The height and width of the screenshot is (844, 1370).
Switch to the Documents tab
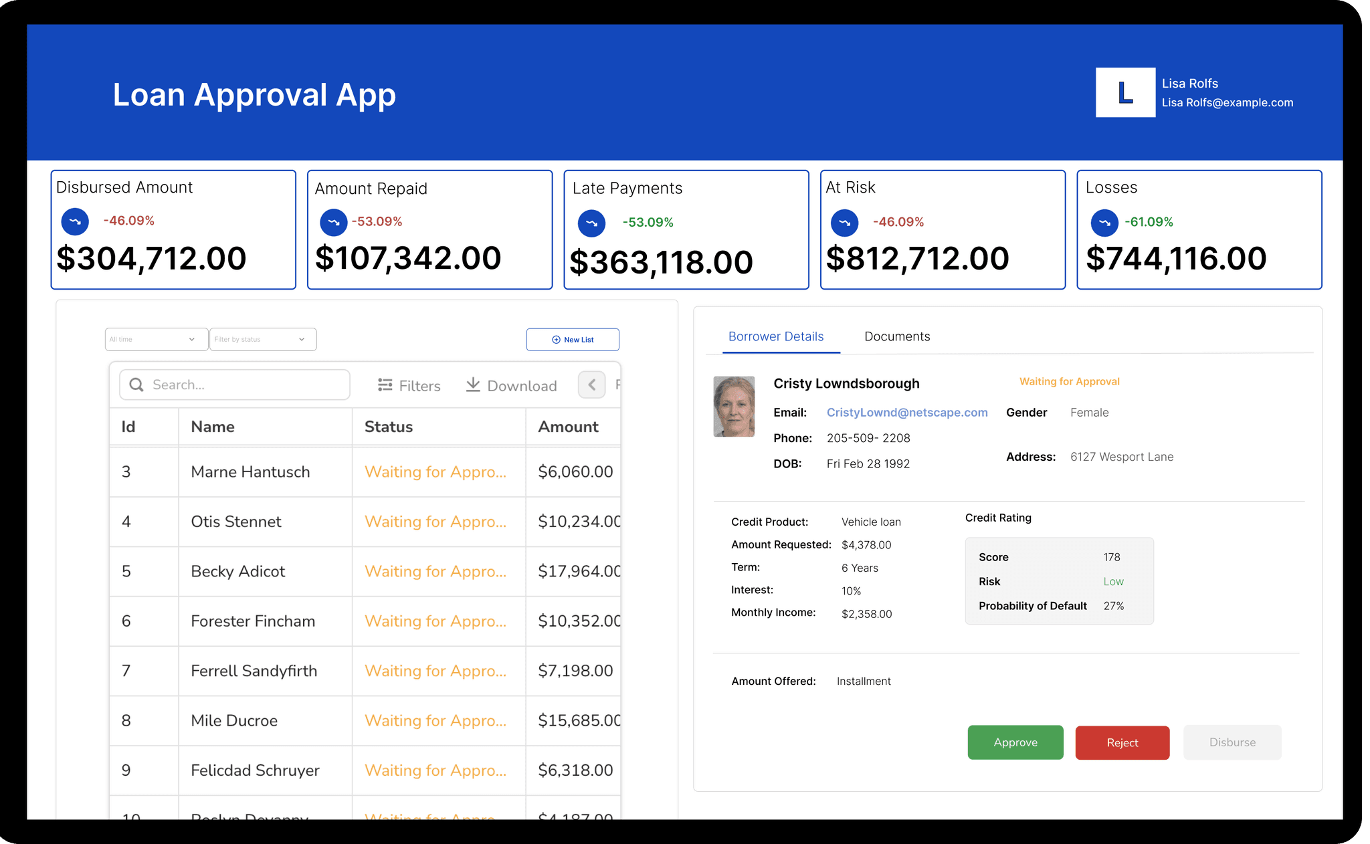(897, 336)
